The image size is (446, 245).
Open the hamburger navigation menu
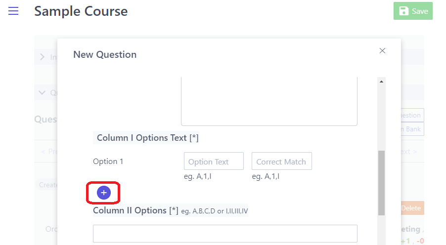(x=13, y=11)
